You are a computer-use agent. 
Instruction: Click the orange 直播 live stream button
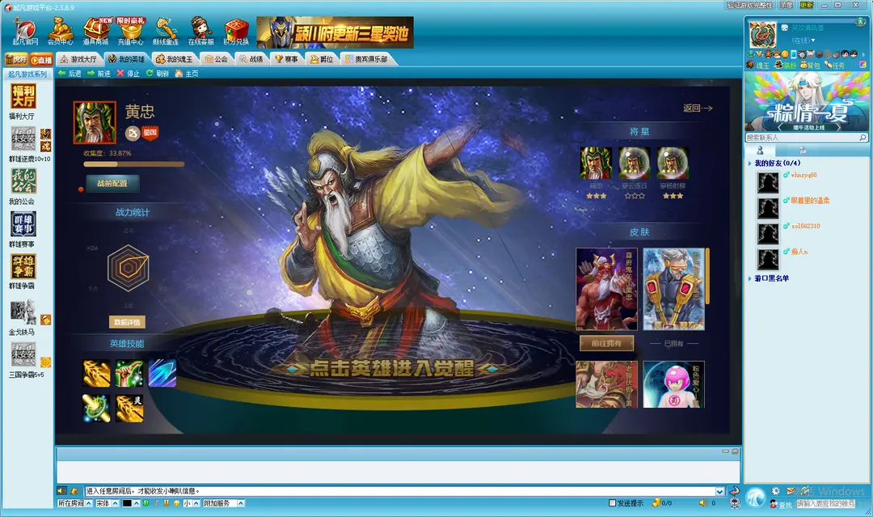pos(41,60)
